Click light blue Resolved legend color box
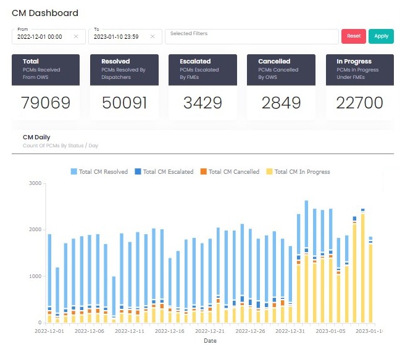 pos(74,172)
